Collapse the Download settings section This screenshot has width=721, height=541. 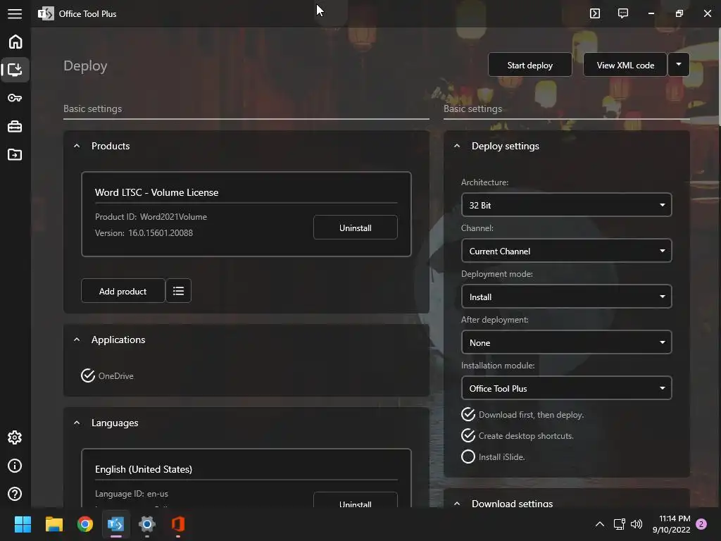coord(456,503)
